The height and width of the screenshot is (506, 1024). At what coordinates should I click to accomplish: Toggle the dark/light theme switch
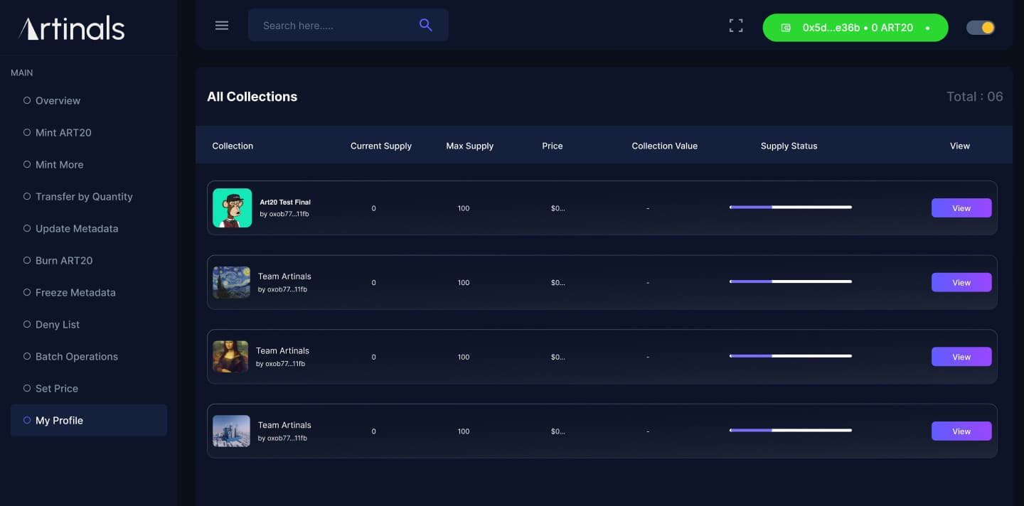(981, 28)
